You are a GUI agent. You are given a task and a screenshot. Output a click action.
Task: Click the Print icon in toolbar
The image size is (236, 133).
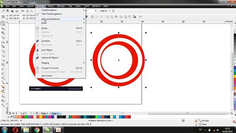[17, 11]
